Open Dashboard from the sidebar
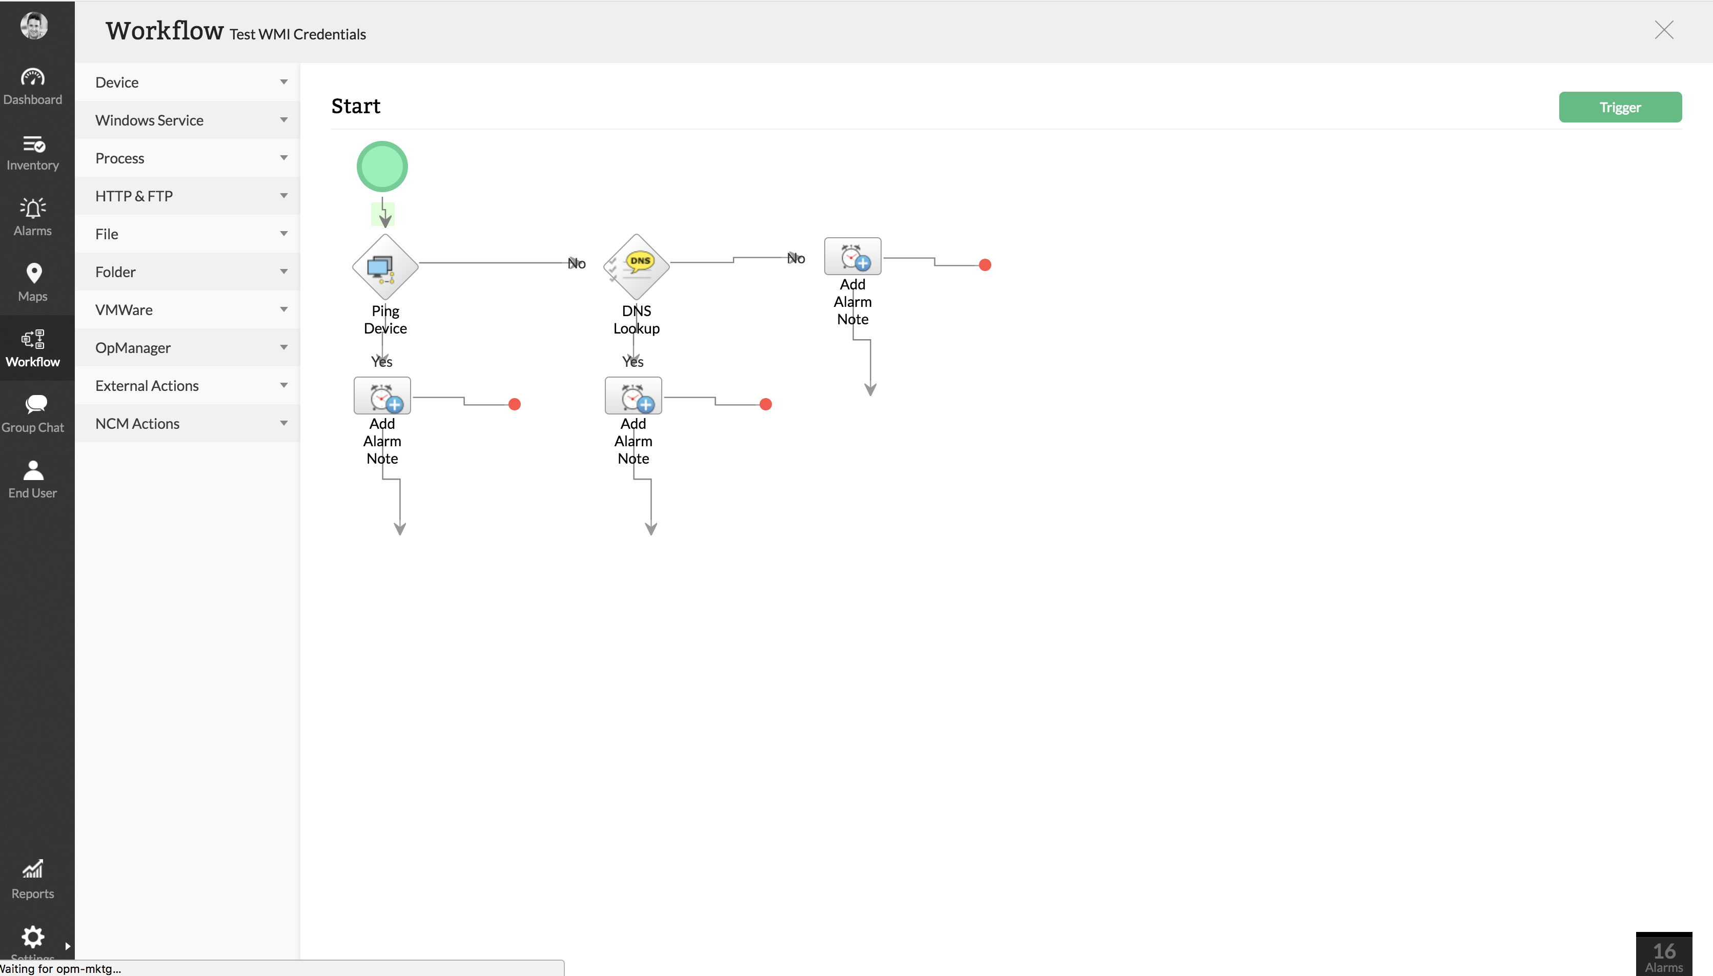1713x976 pixels. (33, 87)
